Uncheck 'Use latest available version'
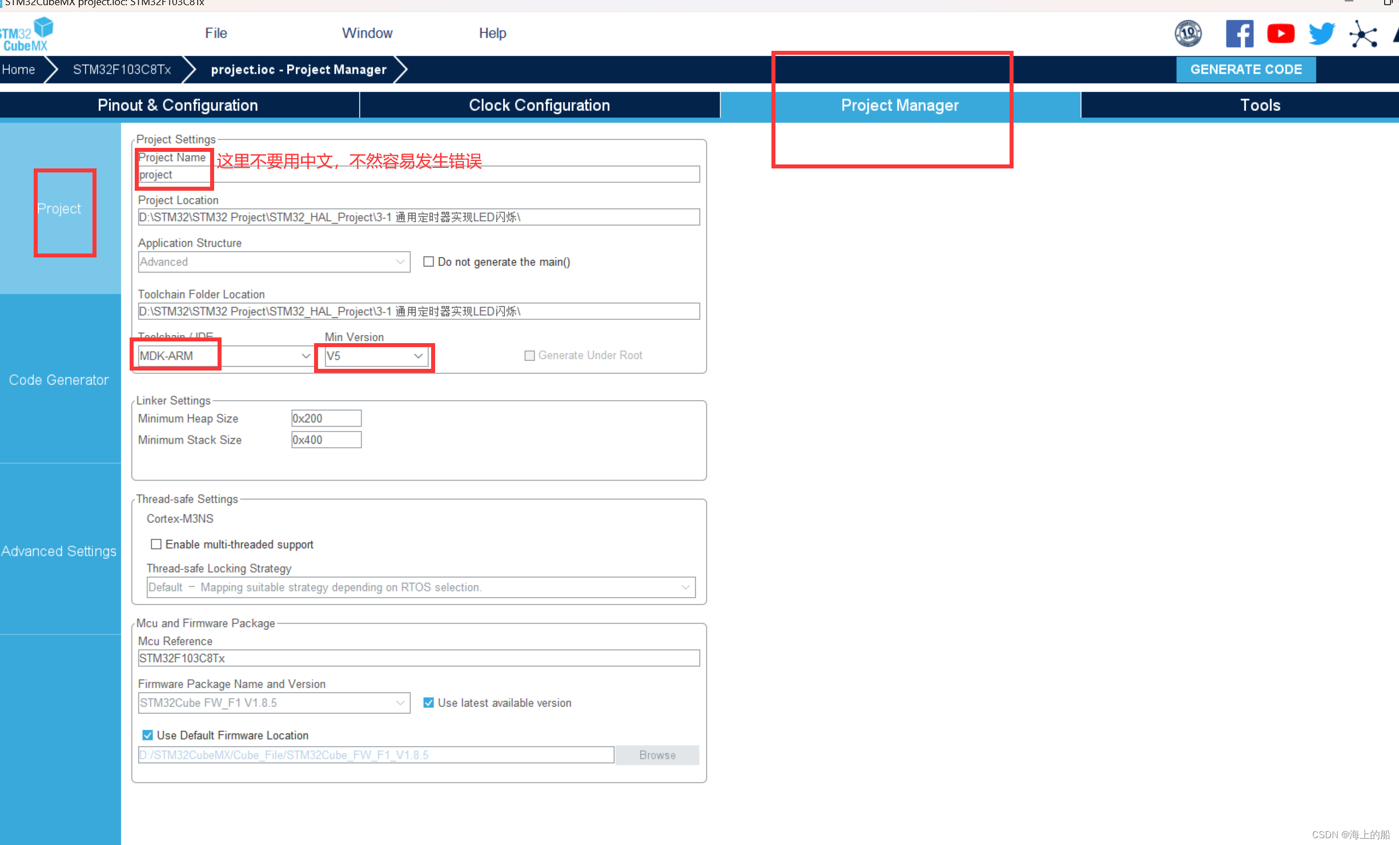The width and height of the screenshot is (1399, 845). [428, 703]
